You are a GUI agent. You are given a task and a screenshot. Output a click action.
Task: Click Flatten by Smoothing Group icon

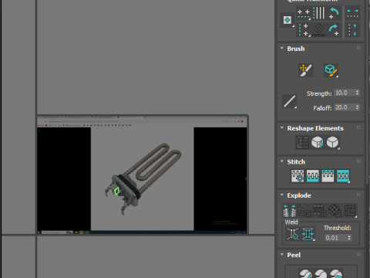click(x=320, y=211)
